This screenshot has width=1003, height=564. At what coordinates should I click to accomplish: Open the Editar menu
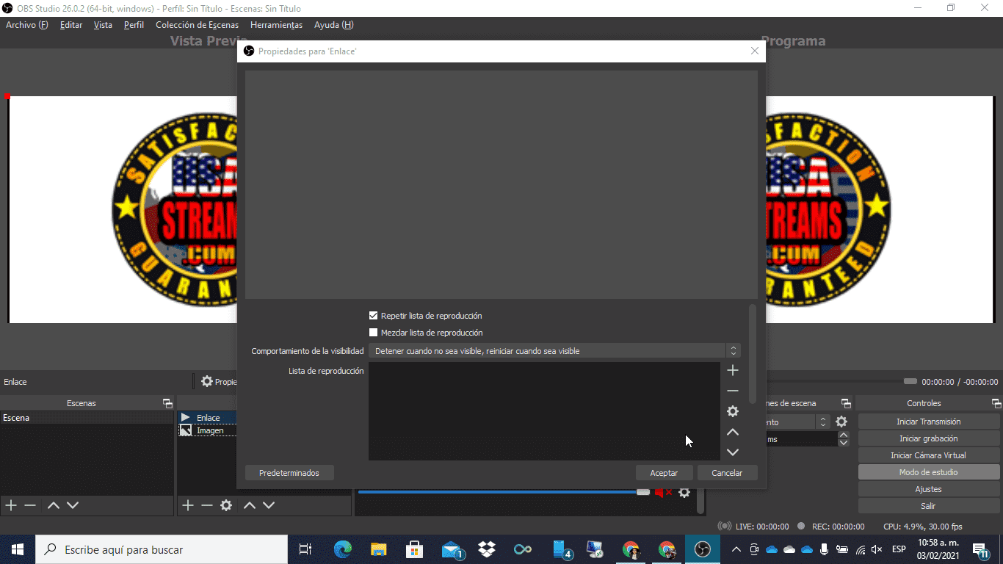(71, 25)
